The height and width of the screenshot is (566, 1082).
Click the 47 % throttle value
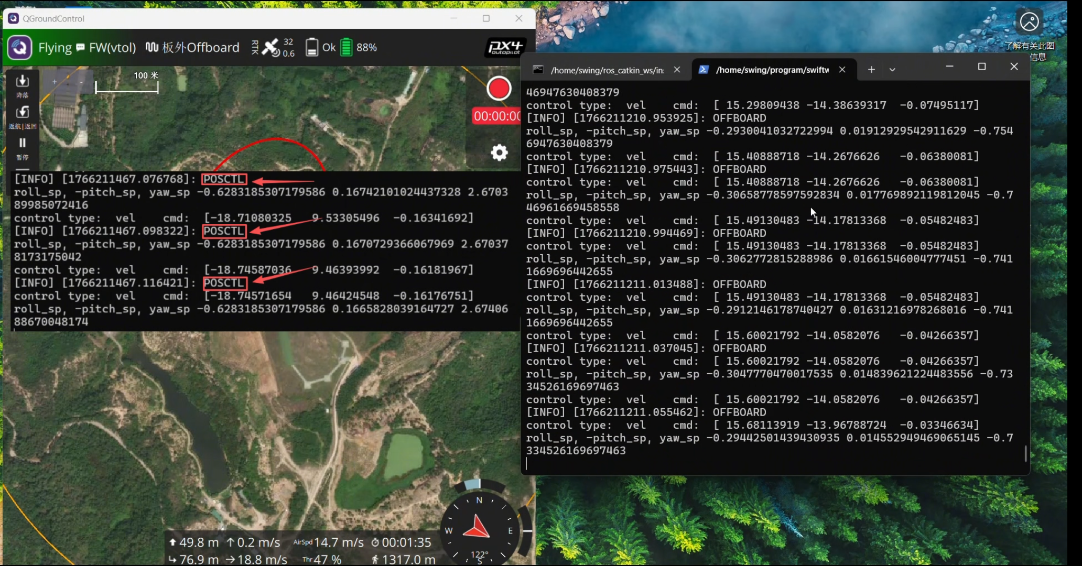(x=328, y=560)
